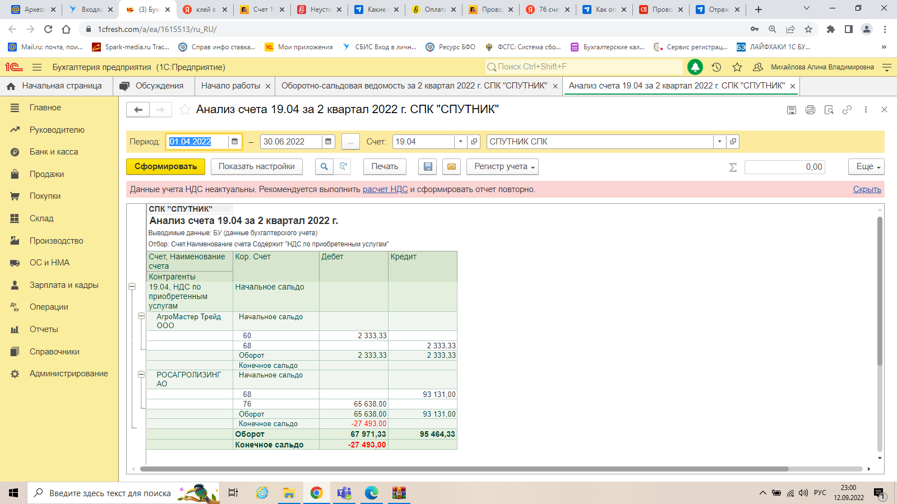Save report with floppy disk toolbar icon
Image resolution: width=897 pixels, height=504 pixels.
pyautogui.click(x=428, y=166)
